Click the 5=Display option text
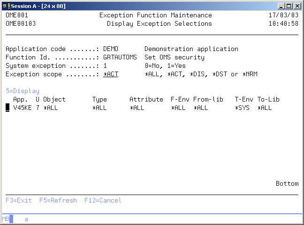This screenshot has height=225, width=304. (x=23, y=91)
